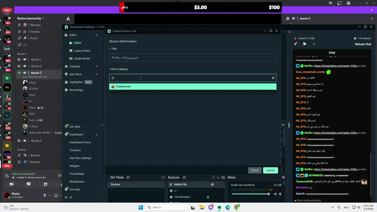Open Discord invite members icon
This screenshot has height=212, width=377.
pyautogui.click(x=68, y=19)
